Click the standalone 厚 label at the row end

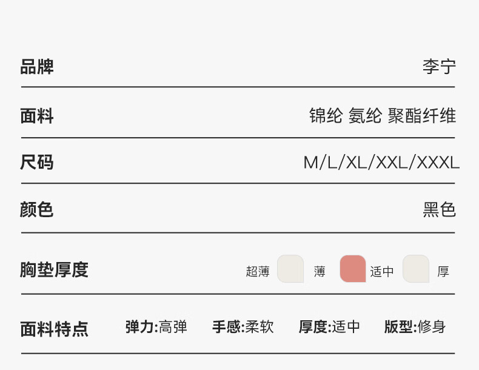[443, 272]
